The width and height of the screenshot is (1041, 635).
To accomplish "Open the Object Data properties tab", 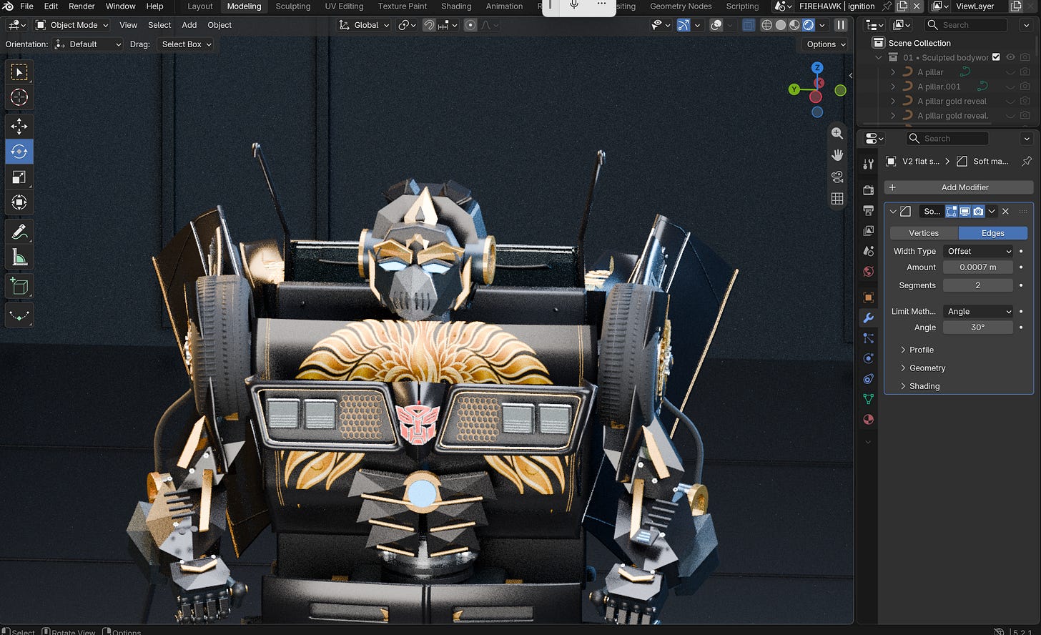I will point(869,399).
